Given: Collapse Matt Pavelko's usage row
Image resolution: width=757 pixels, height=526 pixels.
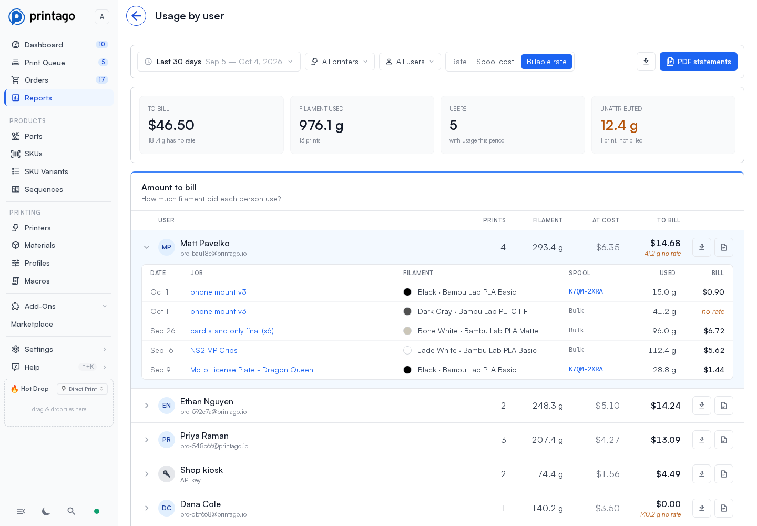Looking at the screenshot, I should pyautogui.click(x=147, y=247).
